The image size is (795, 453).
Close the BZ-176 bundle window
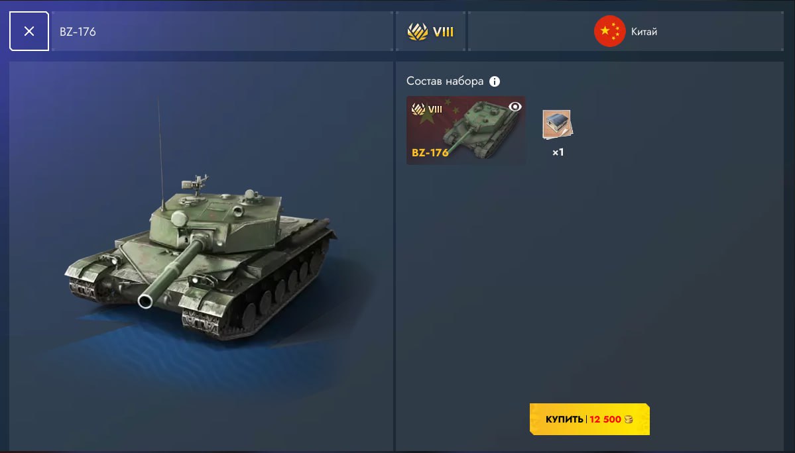pyautogui.click(x=29, y=31)
